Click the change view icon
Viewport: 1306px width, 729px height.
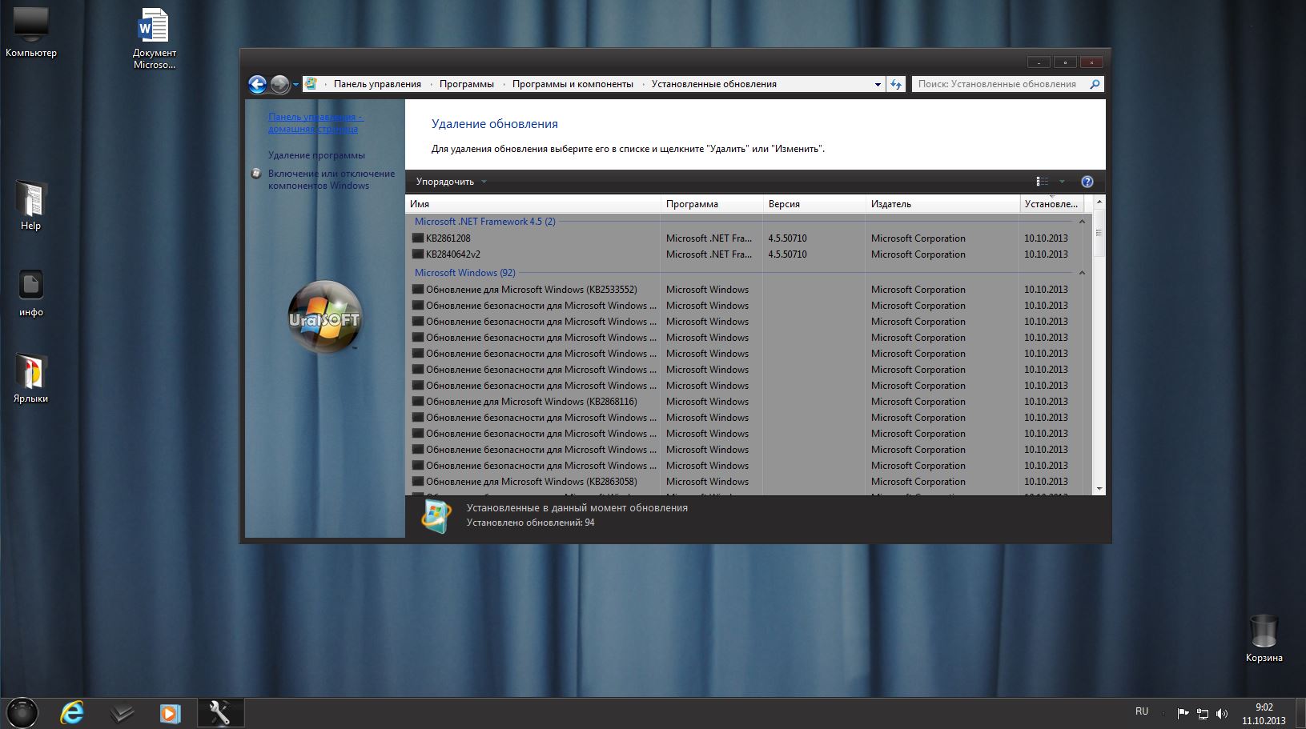pos(1042,182)
